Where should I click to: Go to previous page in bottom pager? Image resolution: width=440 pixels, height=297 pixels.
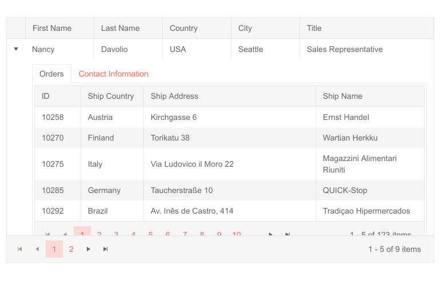37,249
